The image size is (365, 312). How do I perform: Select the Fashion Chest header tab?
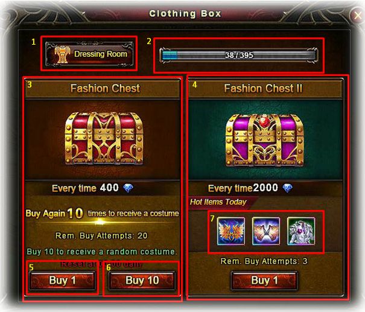103,89
